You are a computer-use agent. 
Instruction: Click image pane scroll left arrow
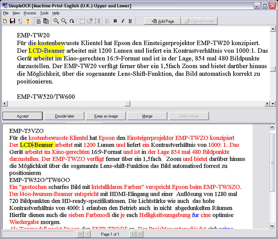pyautogui.click(x=5, y=103)
